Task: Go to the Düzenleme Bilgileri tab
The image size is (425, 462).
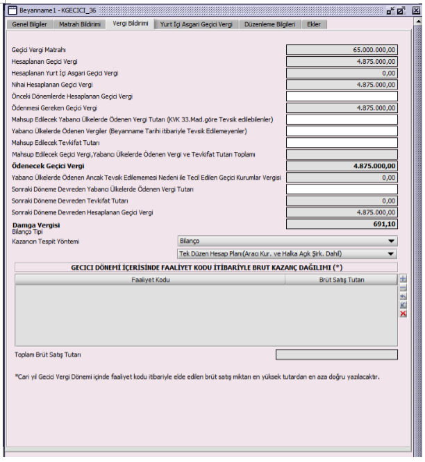Action: [x=269, y=24]
